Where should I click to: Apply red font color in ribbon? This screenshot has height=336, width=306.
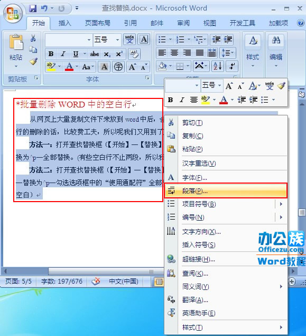(x=69, y=67)
